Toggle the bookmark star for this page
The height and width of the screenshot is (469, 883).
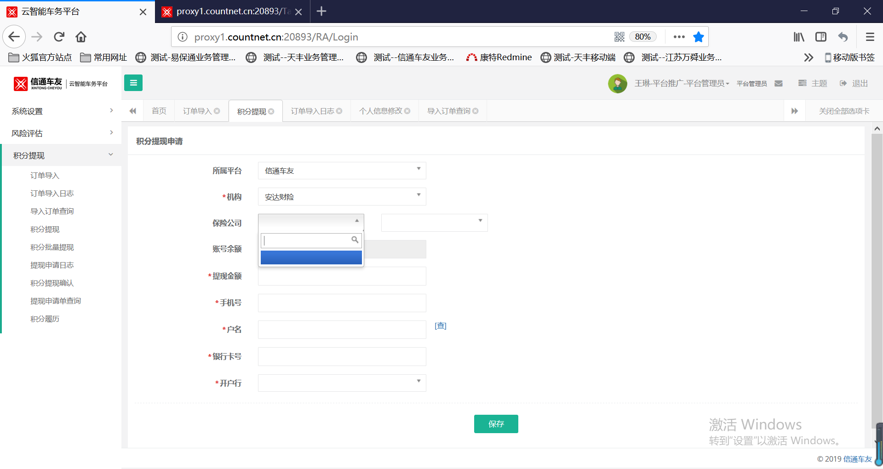pos(699,37)
